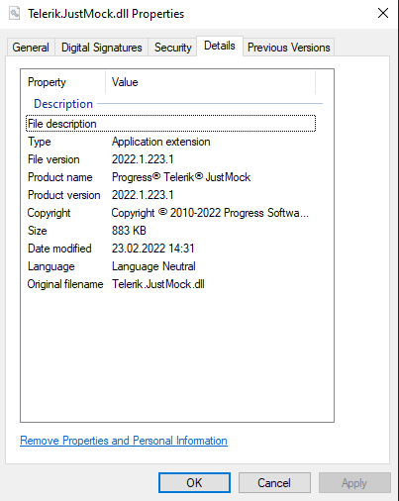
Task: Click the Description group header
Action: [x=63, y=104]
